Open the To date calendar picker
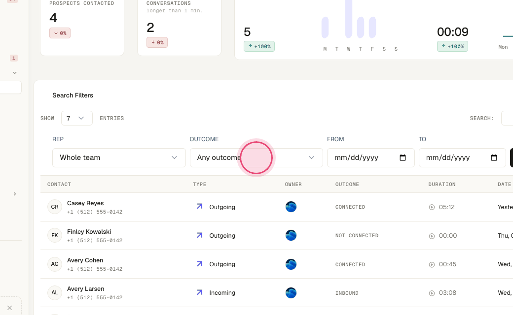Image resolution: width=513 pixels, height=315 pixels. [494, 157]
